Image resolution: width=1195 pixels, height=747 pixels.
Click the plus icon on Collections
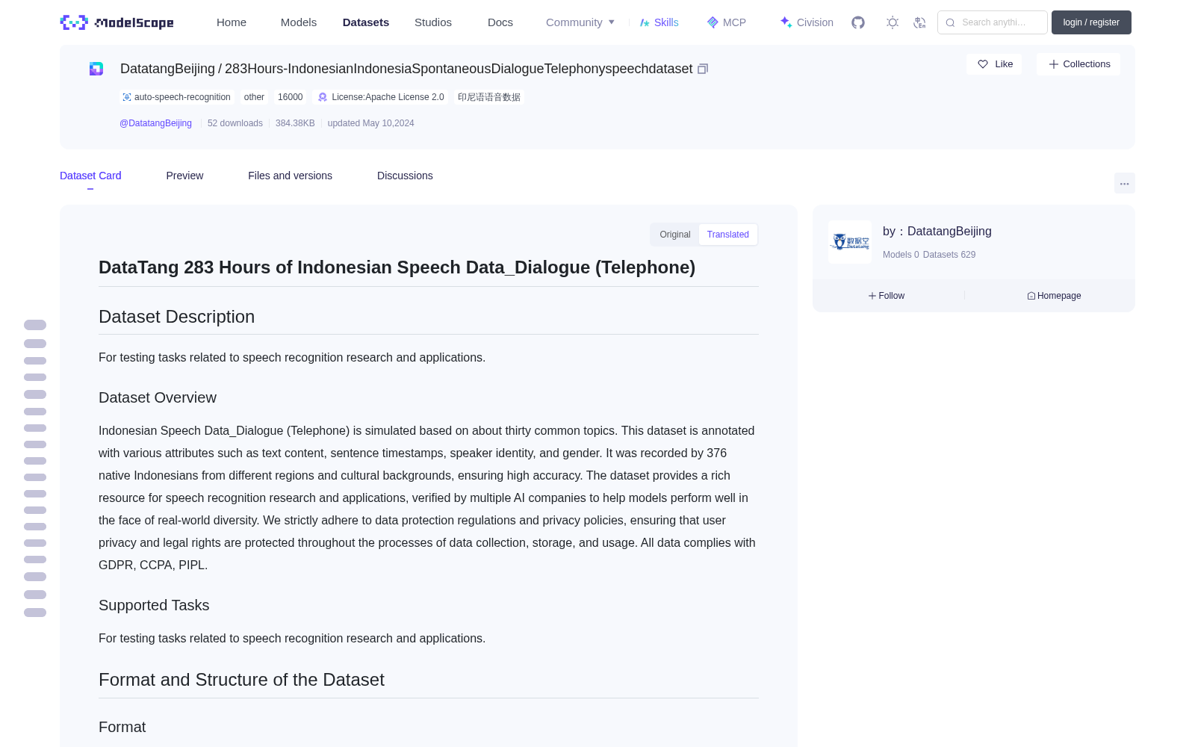(x=1054, y=64)
